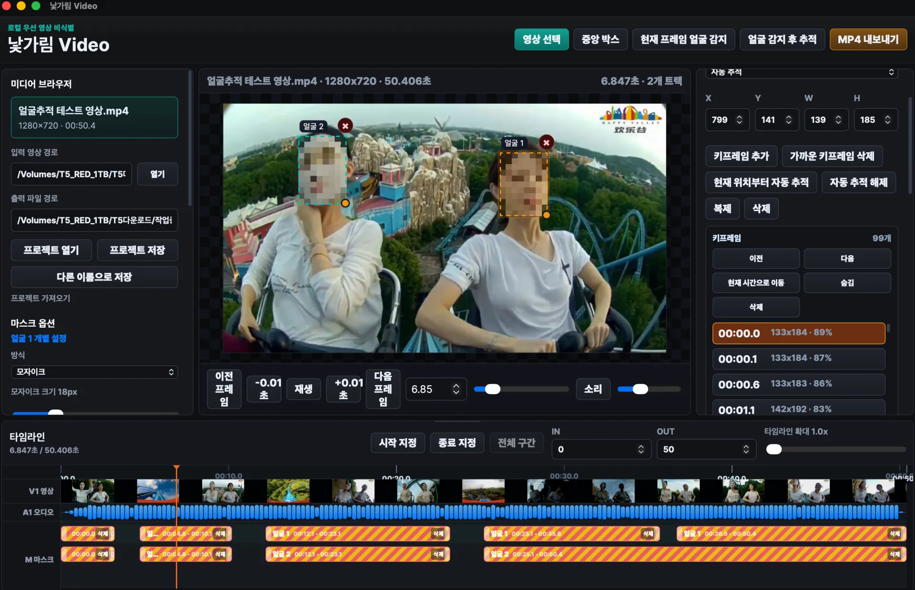Delete the 얼굴 2 00:12.1 - 00:23.1 mask clip
The height and width of the screenshot is (590, 915).
click(x=438, y=554)
